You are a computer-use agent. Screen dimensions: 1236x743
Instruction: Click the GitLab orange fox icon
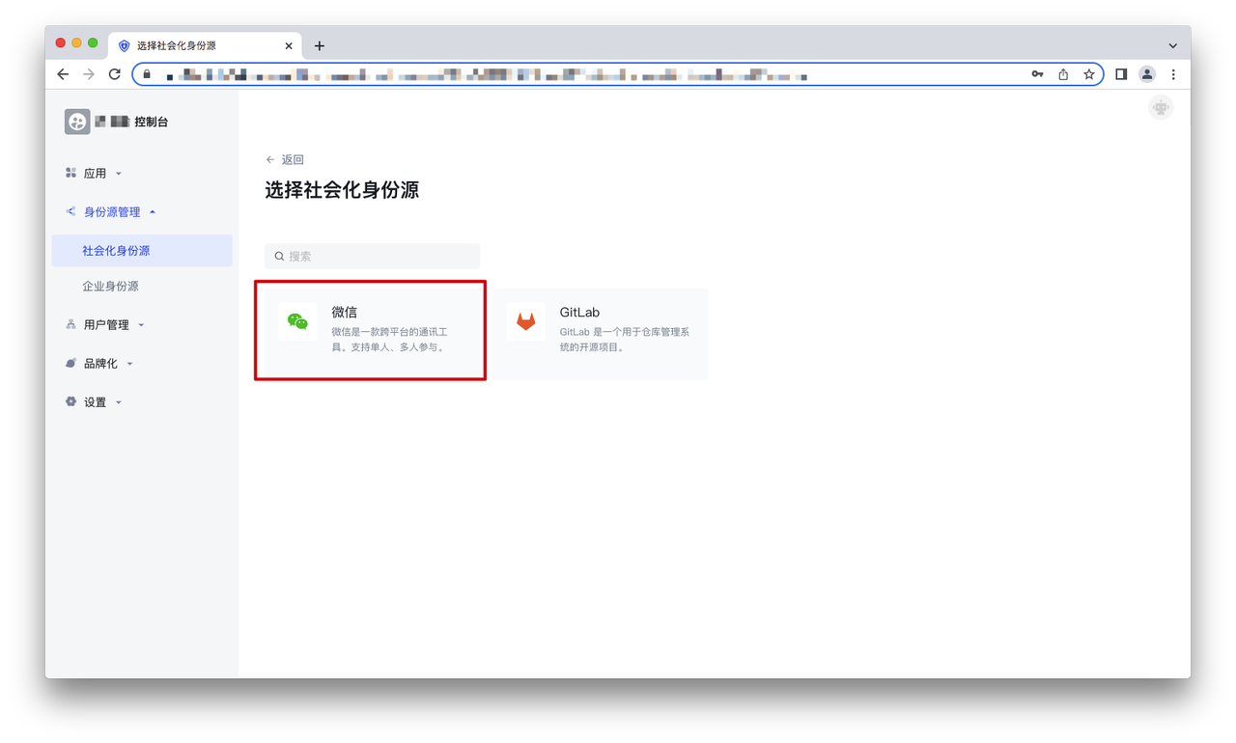(x=525, y=321)
